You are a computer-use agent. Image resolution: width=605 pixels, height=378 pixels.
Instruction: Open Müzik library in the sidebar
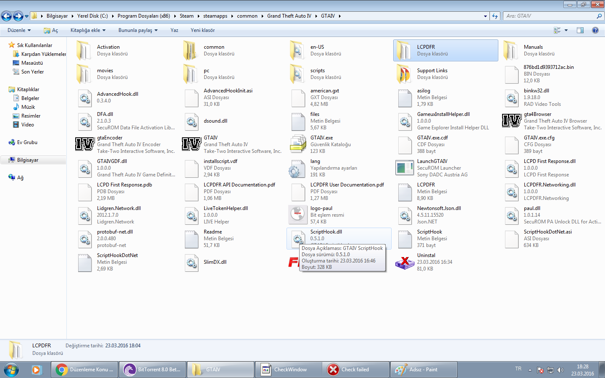(28, 107)
